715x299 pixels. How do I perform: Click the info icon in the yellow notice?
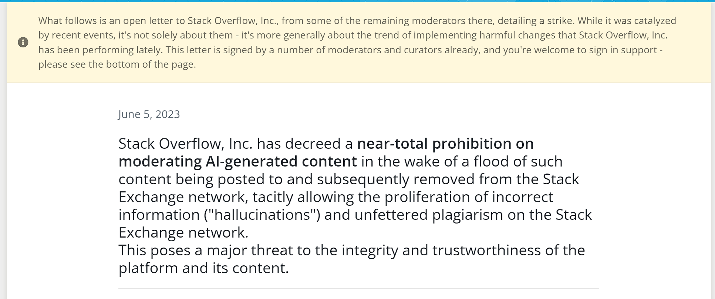pos(23,42)
